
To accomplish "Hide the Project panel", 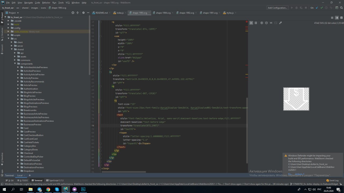I will point(88,13).
